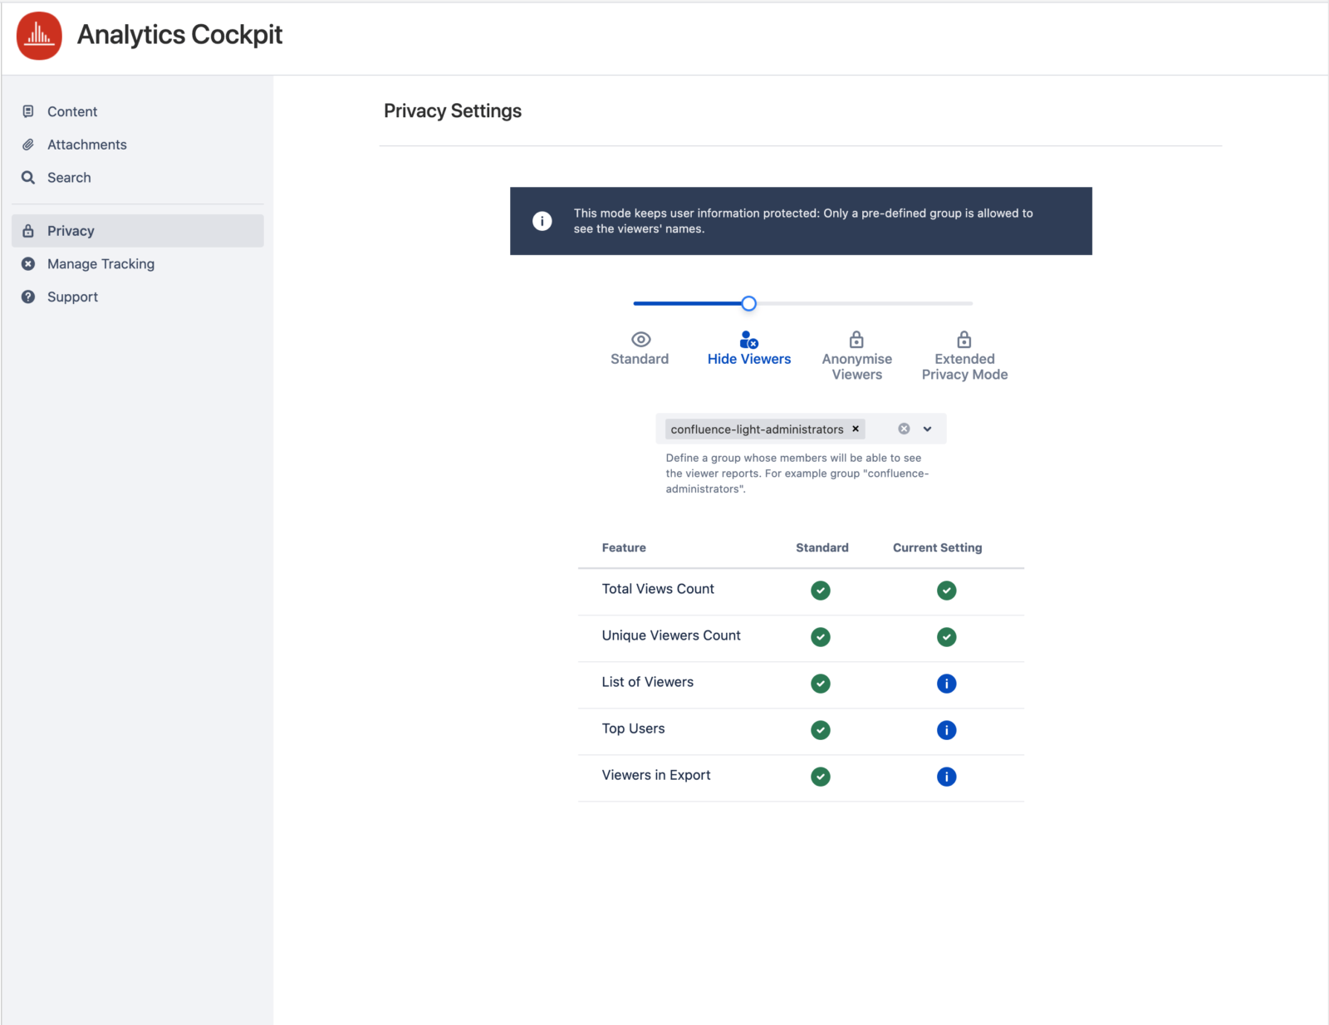The width and height of the screenshot is (1329, 1025).
Task: Enable Extended Privacy Mode
Action: click(964, 340)
